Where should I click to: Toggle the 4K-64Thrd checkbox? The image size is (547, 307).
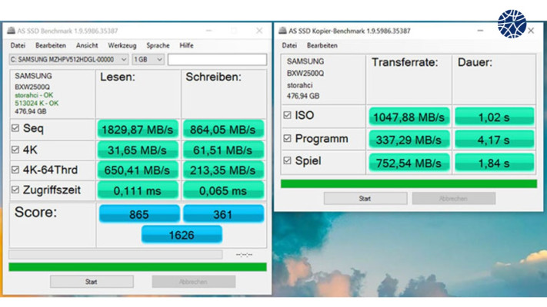[15, 170]
